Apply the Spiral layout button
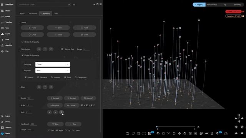Image resolution: width=246 pixels, height=138 pixels. click(x=58, y=34)
